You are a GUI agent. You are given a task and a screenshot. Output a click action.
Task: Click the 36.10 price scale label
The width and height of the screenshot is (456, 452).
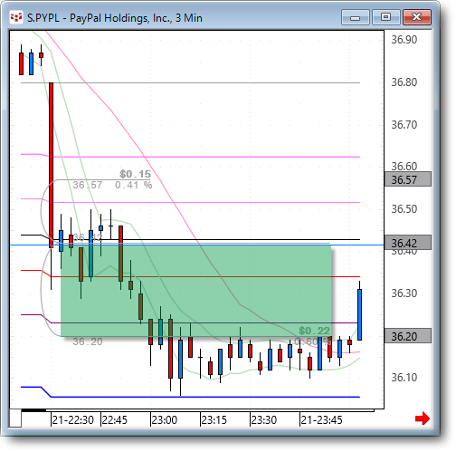click(x=404, y=377)
